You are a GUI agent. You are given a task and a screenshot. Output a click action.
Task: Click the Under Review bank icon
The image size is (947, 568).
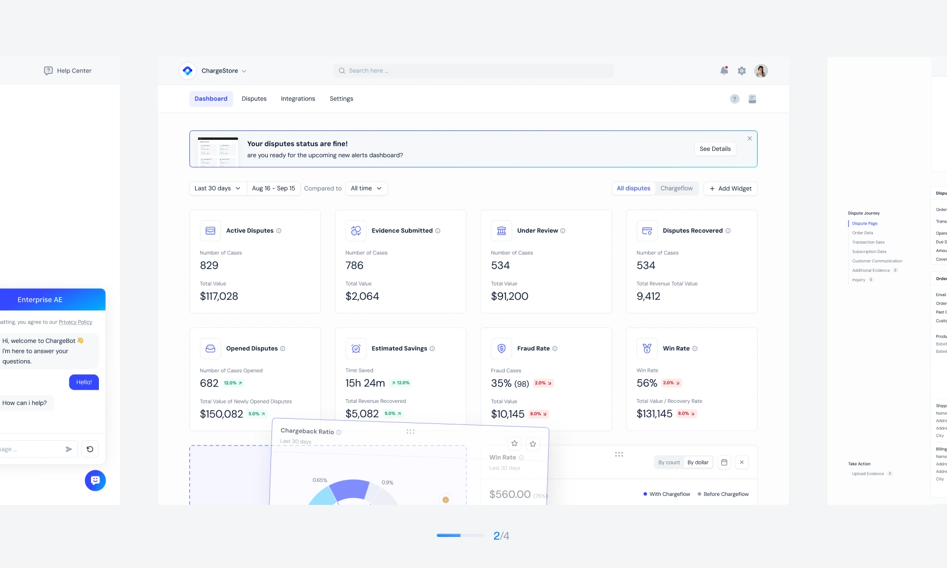[501, 231]
